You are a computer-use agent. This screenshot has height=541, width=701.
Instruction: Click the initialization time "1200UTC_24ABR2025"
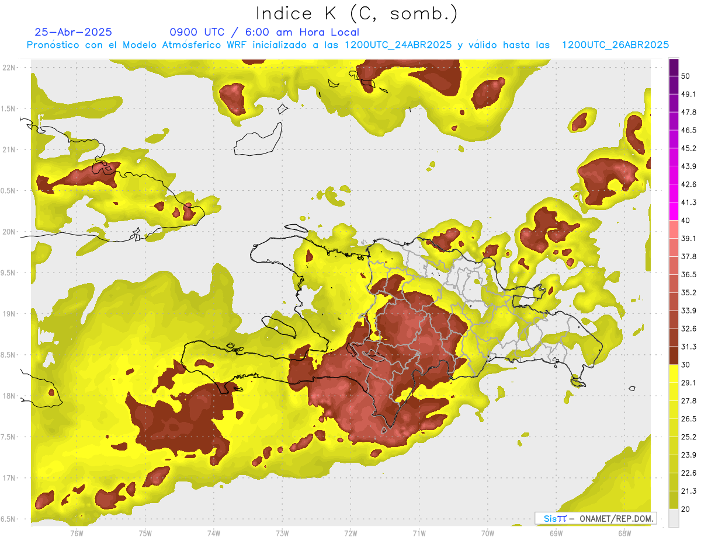398,45
